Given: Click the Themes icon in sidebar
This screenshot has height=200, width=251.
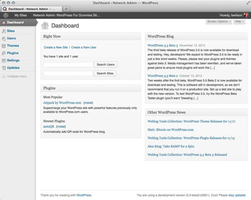Looking at the screenshot, I should point(3,46).
